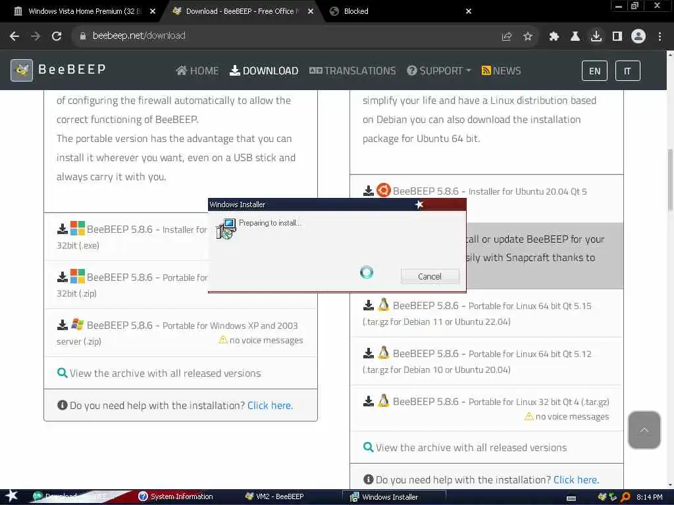Toggle the browser side panel icon
This screenshot has width=674, height=505.
coord(617,37)
